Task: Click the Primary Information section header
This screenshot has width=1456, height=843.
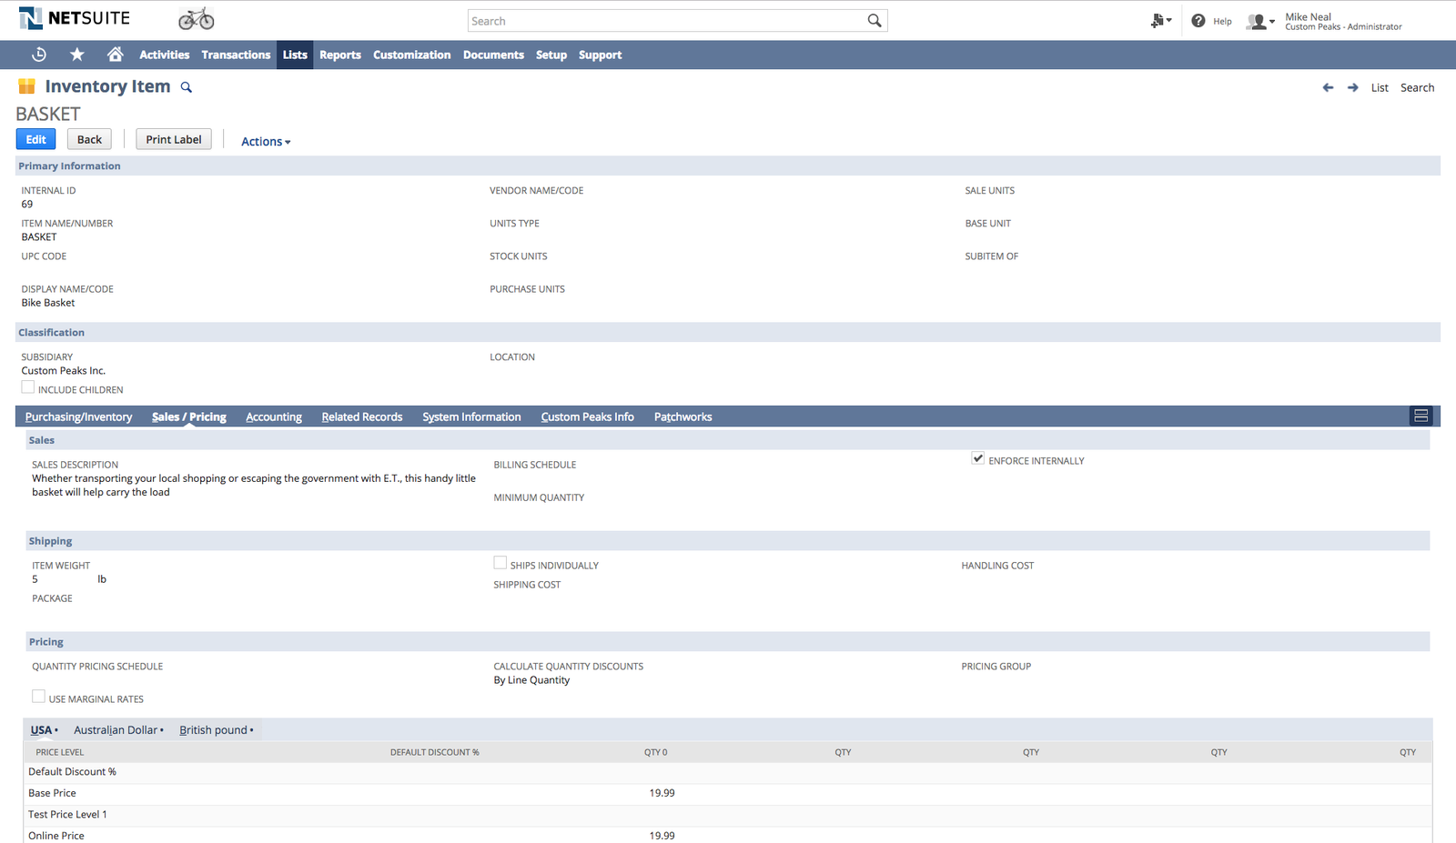Action: coord(728,166)
